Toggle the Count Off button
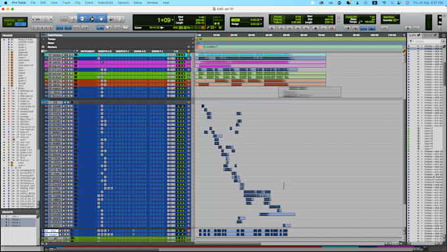The height and width of the screenshot is (252, 447). click(x=352, y=17)
